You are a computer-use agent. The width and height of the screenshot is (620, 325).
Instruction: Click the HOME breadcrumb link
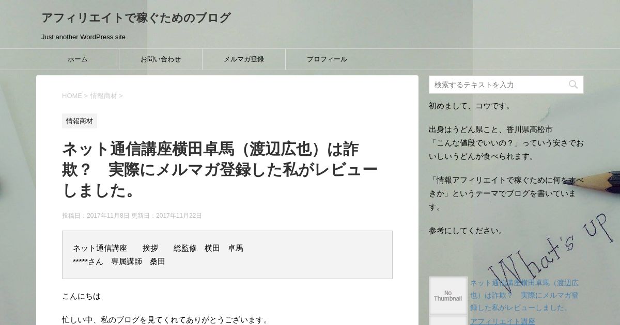(x=72, y=96)
